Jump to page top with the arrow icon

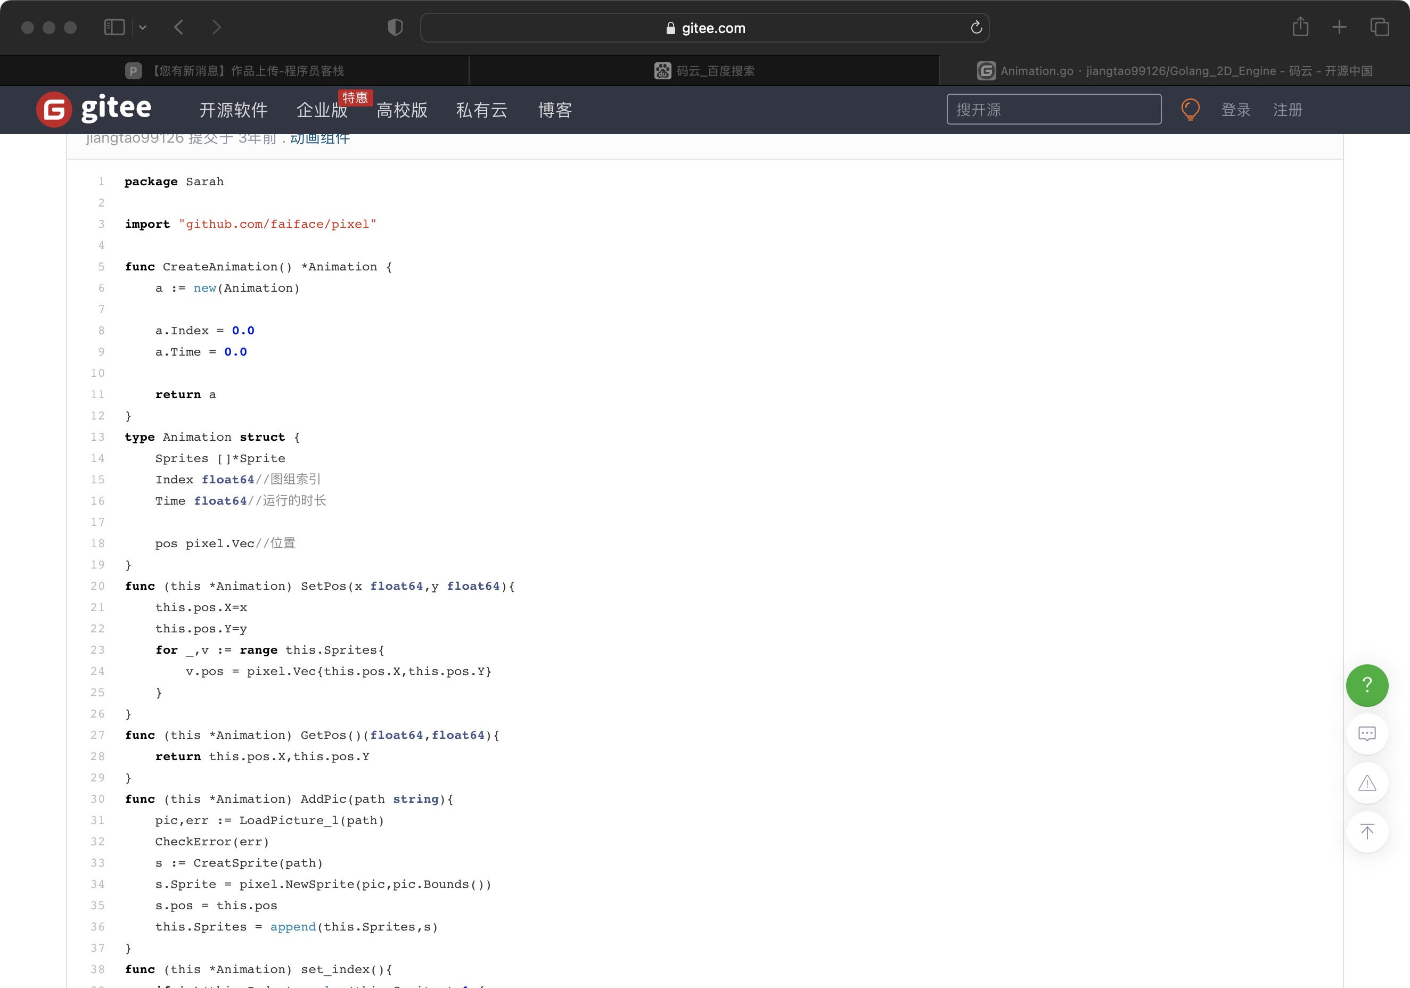tap(1367, 832)
